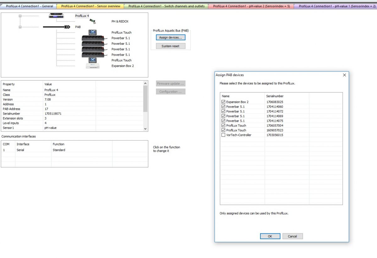Select the Expansion Box 2 tree label
377x258 pixels.
123,66
